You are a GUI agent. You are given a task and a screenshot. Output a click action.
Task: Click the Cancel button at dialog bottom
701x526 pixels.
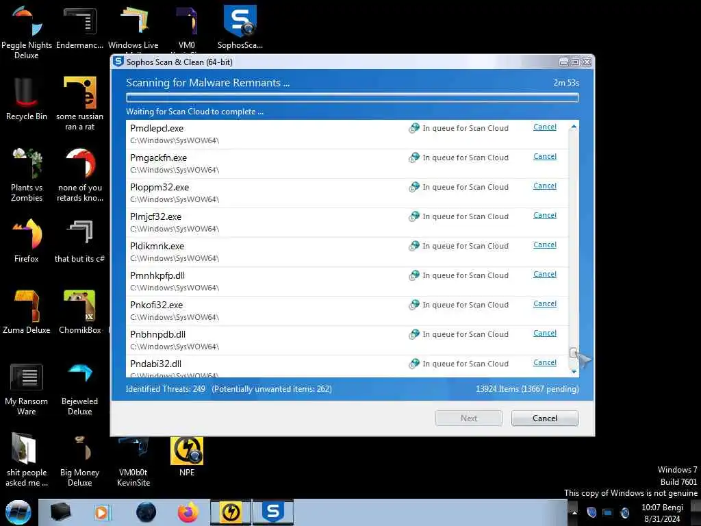[544, 418]
